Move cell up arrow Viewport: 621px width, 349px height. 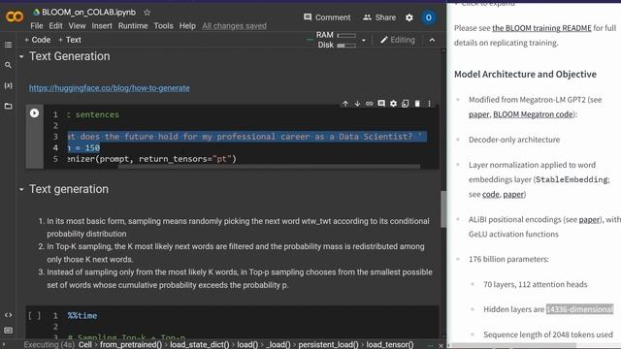coord(345,104)
